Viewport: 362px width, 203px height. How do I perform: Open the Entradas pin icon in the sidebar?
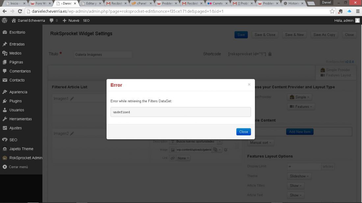(x=5, y=44)
